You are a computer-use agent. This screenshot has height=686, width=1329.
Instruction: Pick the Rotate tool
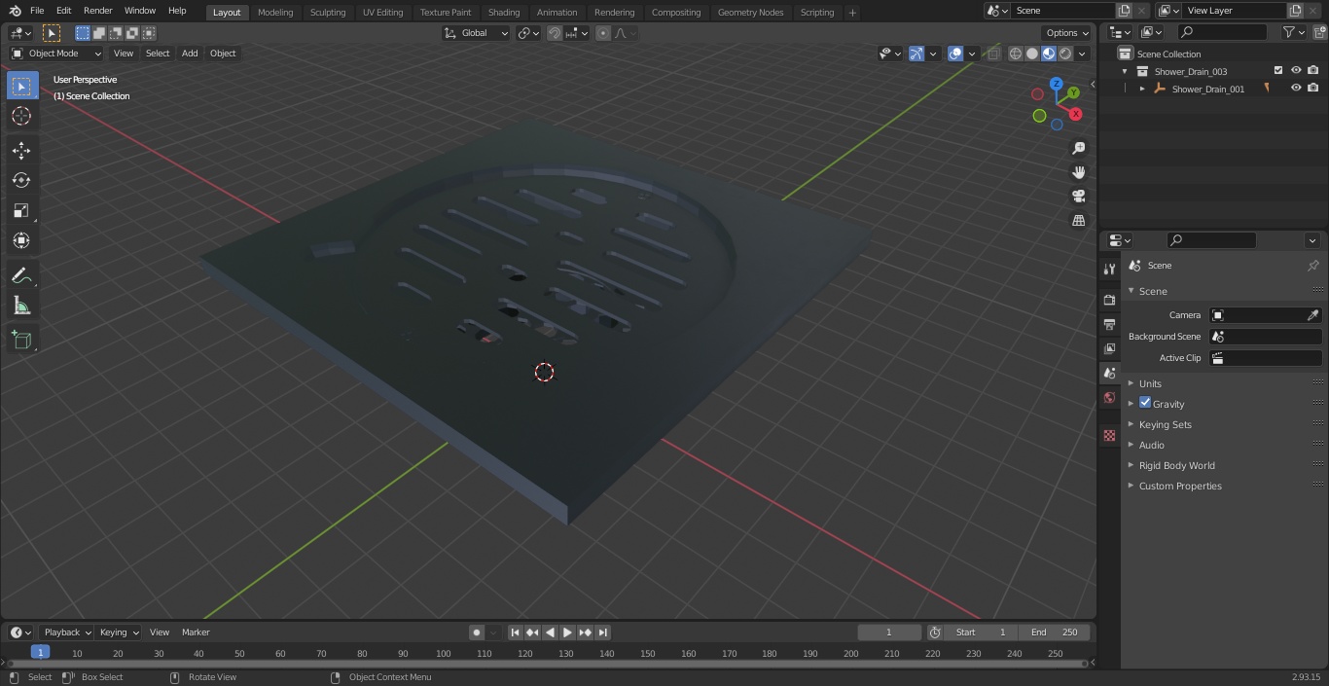point(21,180)
